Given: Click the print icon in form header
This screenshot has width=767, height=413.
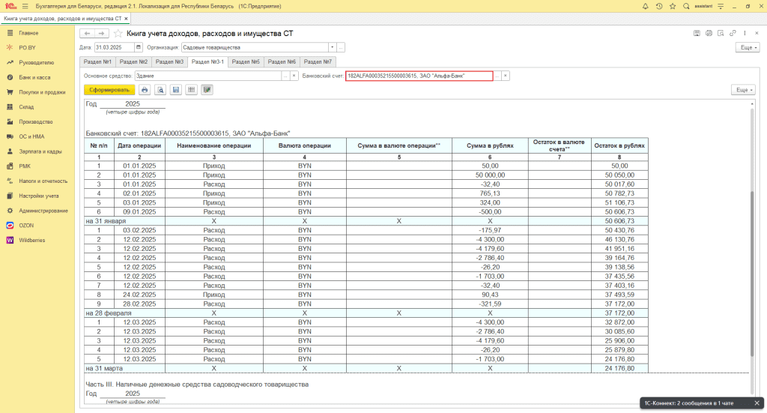Looking at the screenshot, I should click(x=709, y=33).
